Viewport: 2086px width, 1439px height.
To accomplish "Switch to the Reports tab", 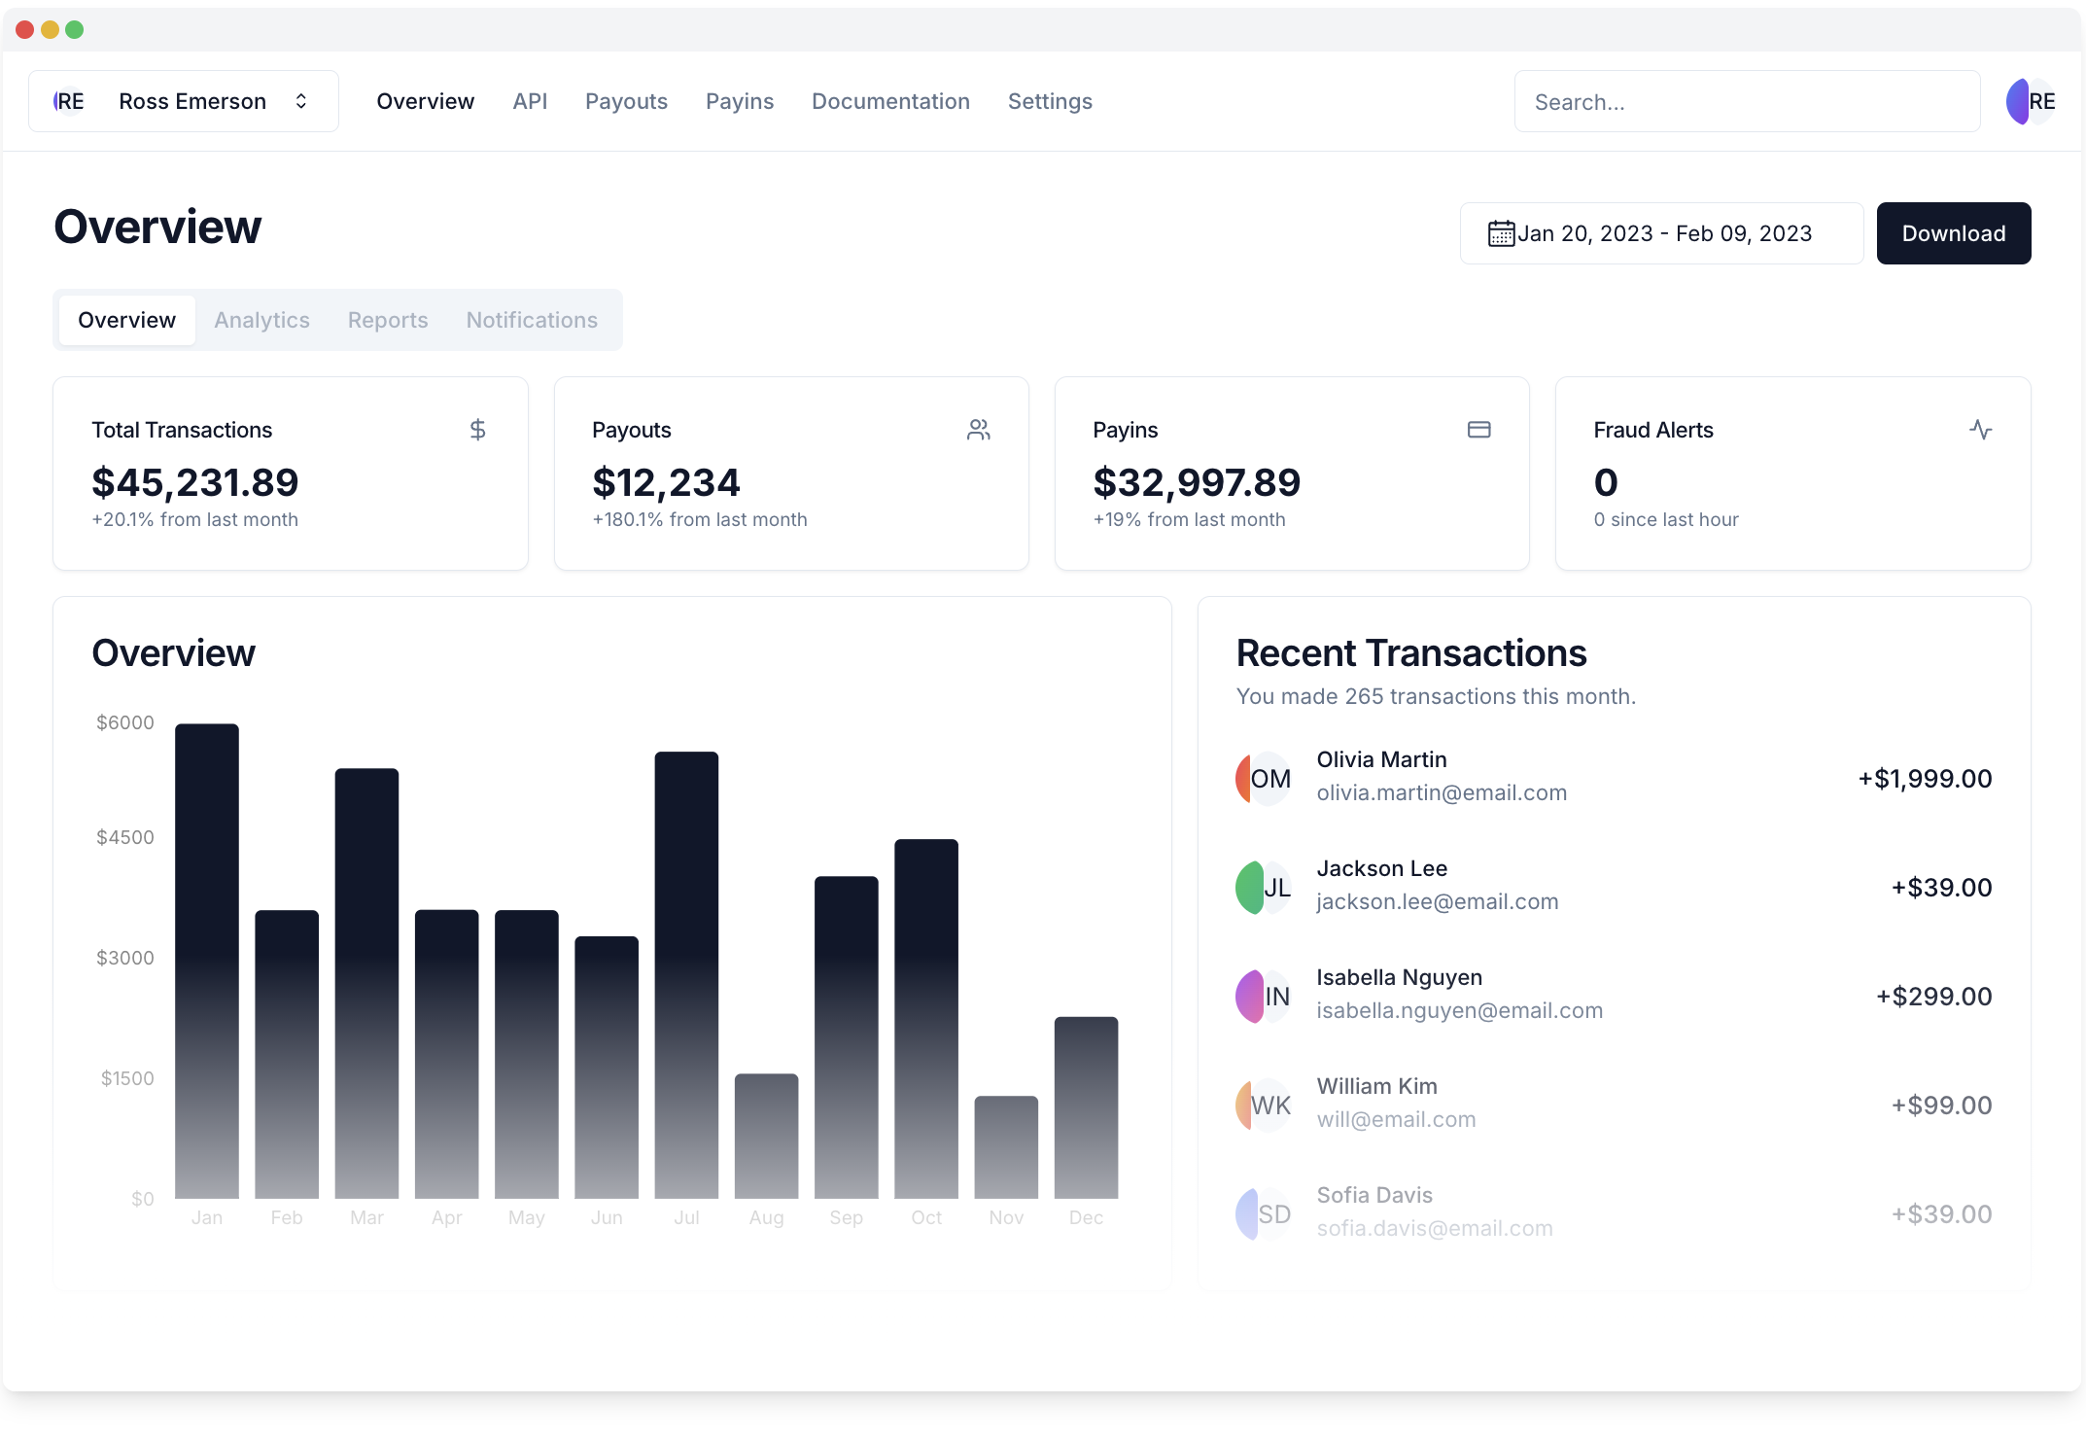I will coord(387,319).
